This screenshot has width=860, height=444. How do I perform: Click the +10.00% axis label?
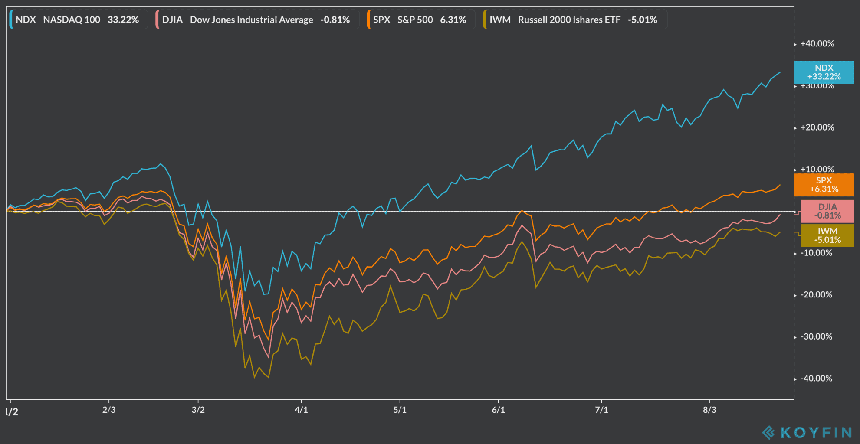pos(817,169)
